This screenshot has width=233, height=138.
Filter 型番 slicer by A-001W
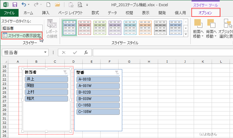(x=98, y=86)
